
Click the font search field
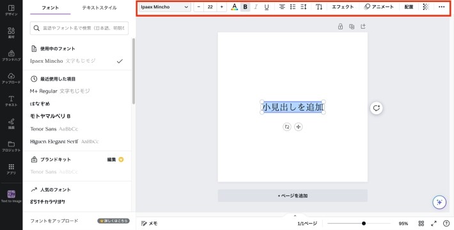tap(79, 28)
